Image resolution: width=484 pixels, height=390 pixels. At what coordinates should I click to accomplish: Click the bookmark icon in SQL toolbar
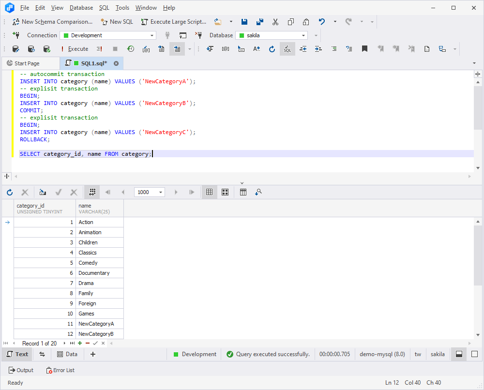tap(364, 49)
